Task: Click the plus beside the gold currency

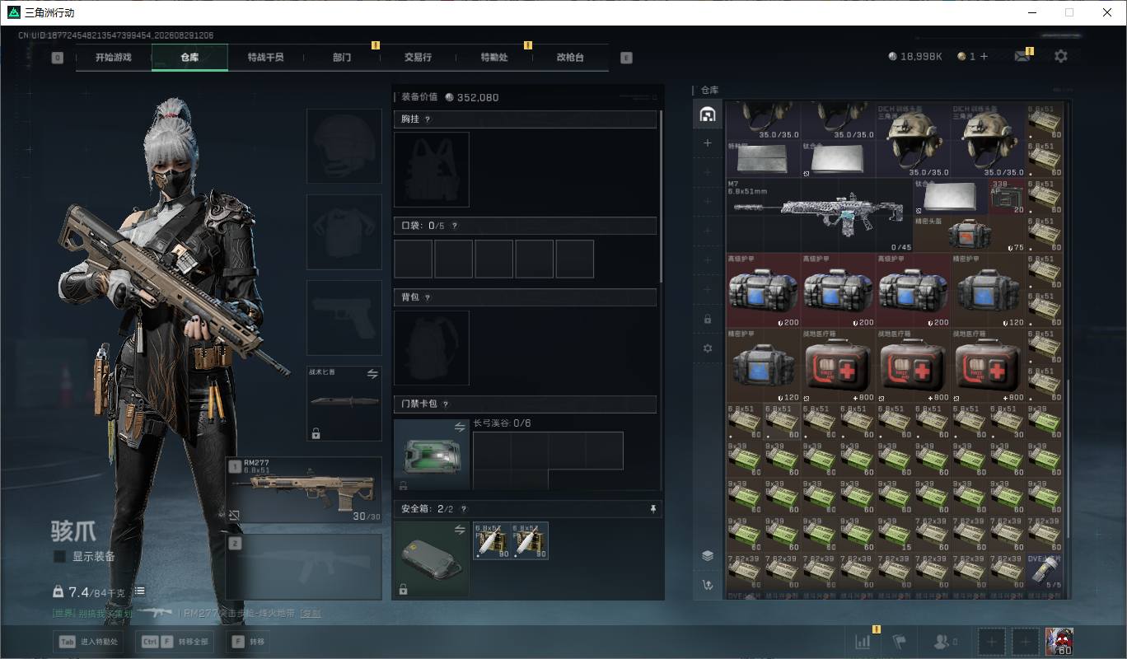Action: (984, 56)
